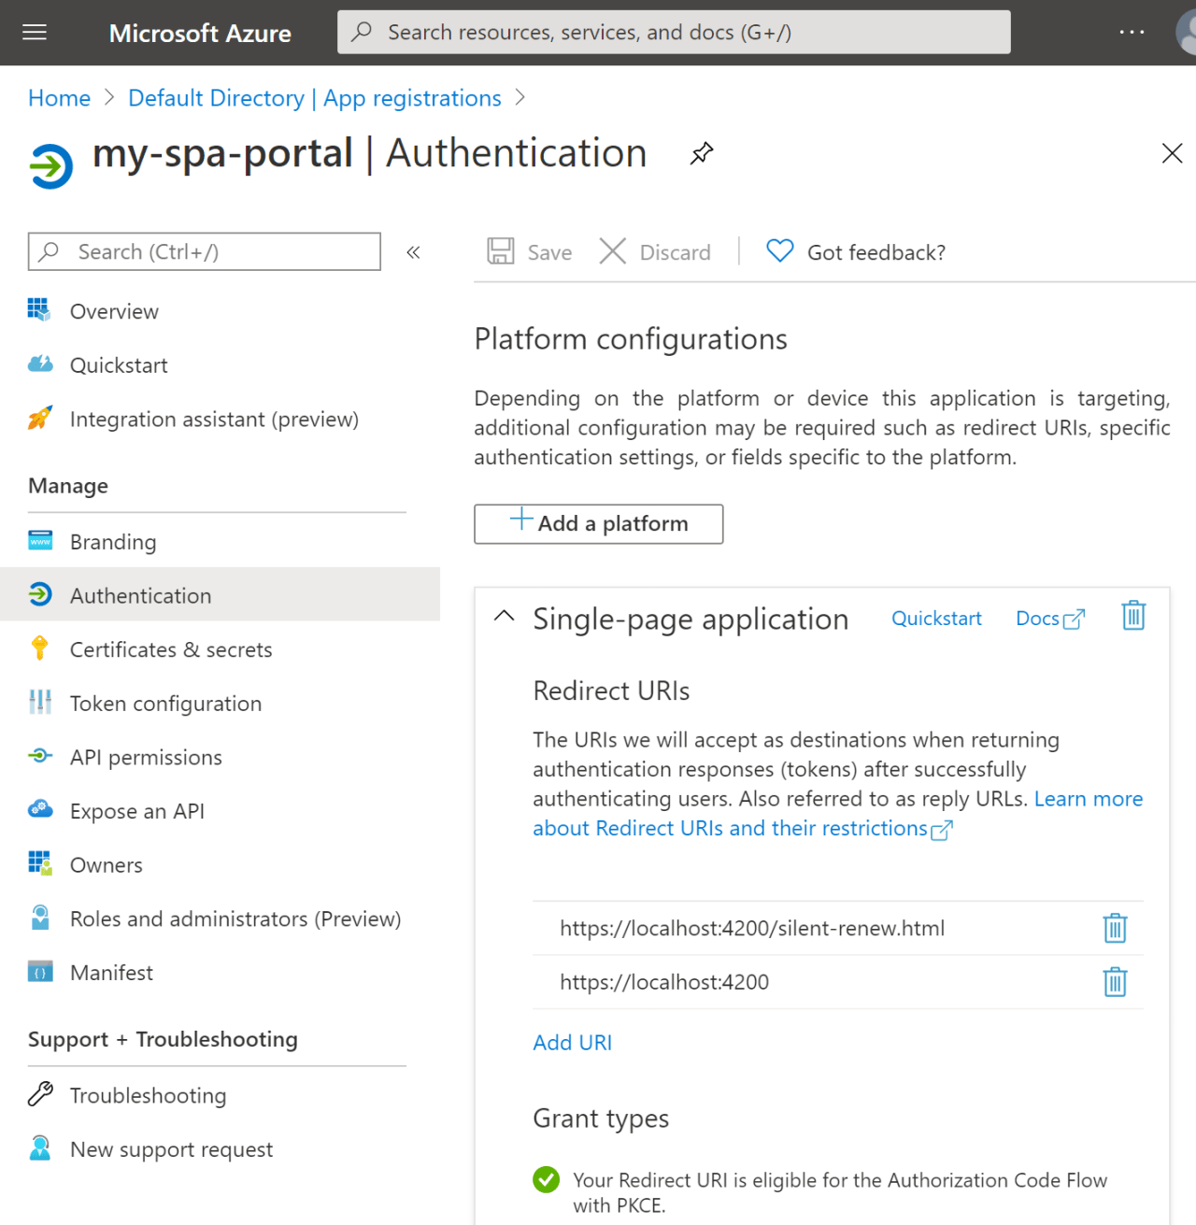Select API permissions in the sidebar
Screen dimensions: 1196x1225
click(146, 757)
